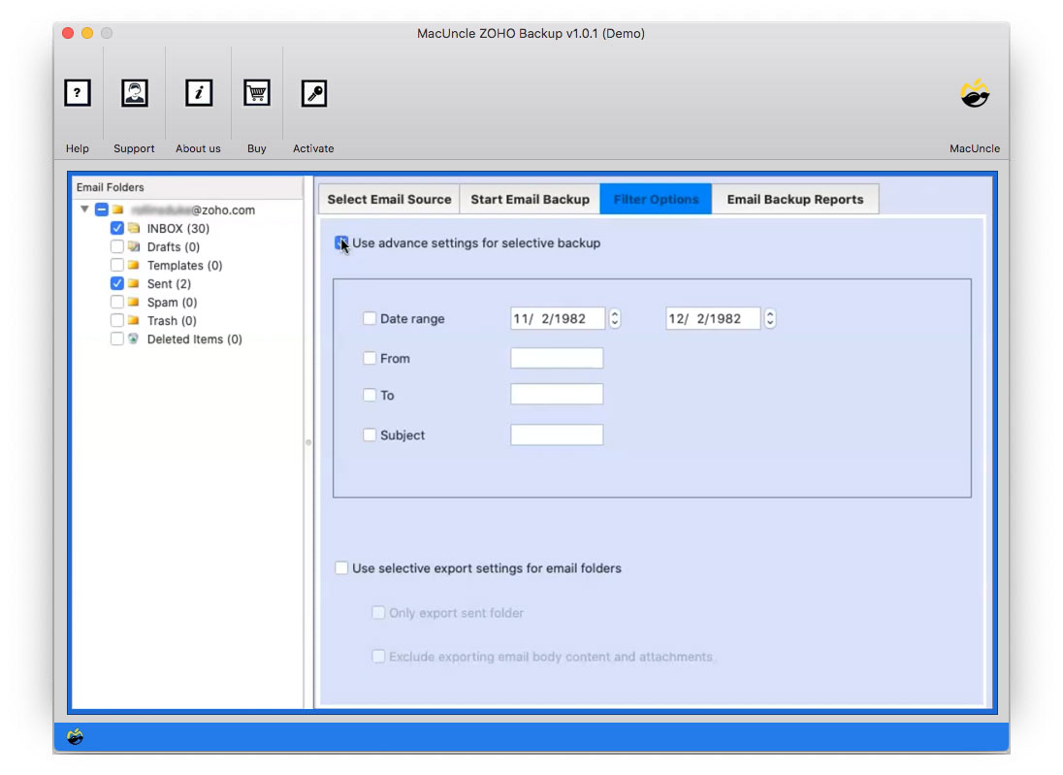Image resolution: width=1063 pixels, height=775 pixels.
Task: Click the second date field stepper arrows
Action: (x=769, y=318)
